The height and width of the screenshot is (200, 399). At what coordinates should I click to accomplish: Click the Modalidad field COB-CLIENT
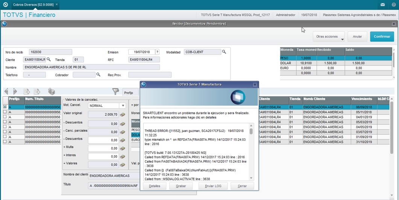coord(203,52)
